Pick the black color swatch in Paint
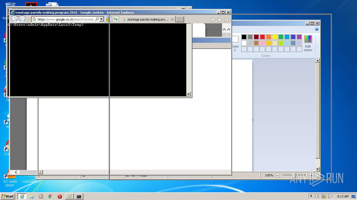This screenshot has width=357, height=200. pyautogui.click(x=244, y=37)
